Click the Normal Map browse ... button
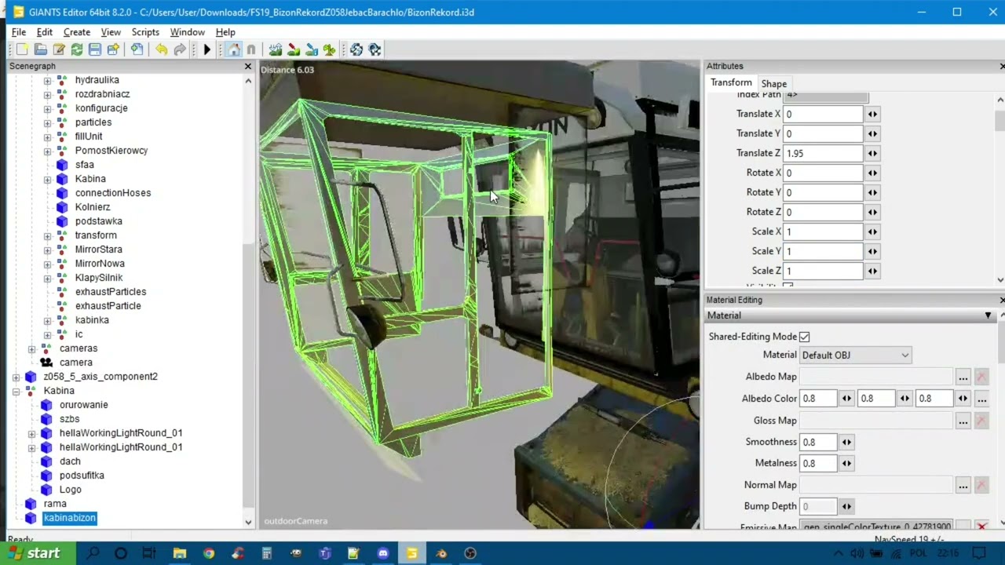1005x565 pixels. coord(963,485)
